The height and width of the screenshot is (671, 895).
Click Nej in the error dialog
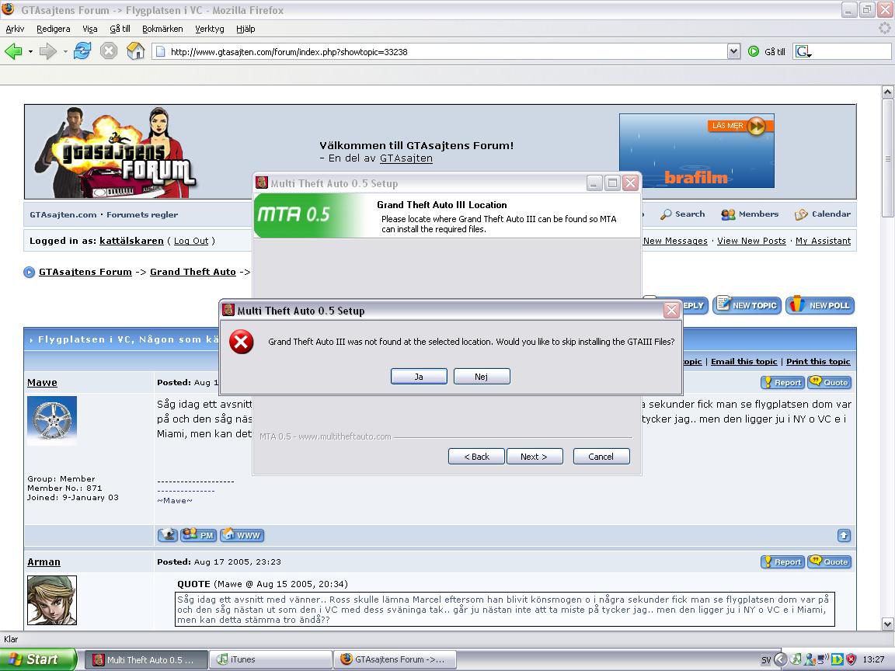point(482,377)
